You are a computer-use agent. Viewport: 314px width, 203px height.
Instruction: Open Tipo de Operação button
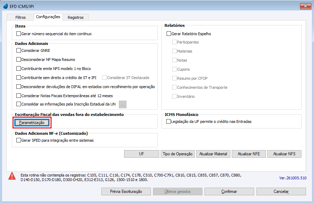click(x=178, y=154)
